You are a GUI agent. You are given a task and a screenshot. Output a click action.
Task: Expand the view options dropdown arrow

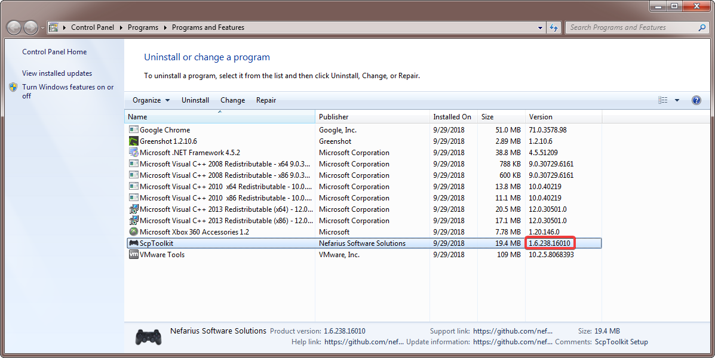coord(677,100)
